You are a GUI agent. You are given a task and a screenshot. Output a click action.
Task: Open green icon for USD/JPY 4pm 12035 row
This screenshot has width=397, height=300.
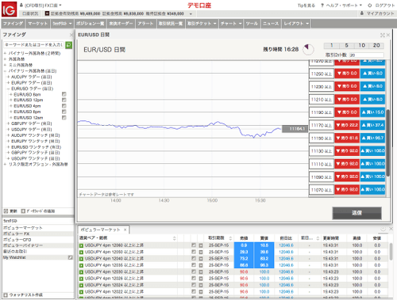(81, 265)
